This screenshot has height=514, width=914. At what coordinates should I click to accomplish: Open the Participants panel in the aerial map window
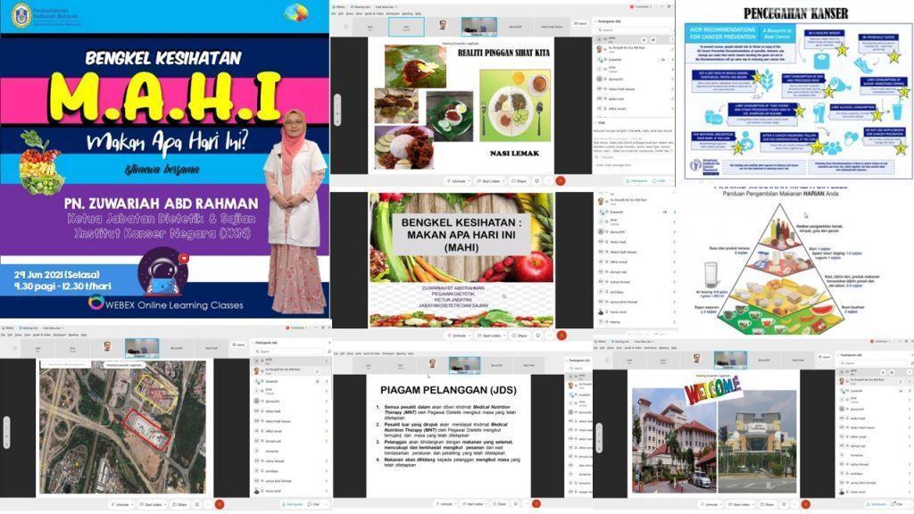click(290, 504)
